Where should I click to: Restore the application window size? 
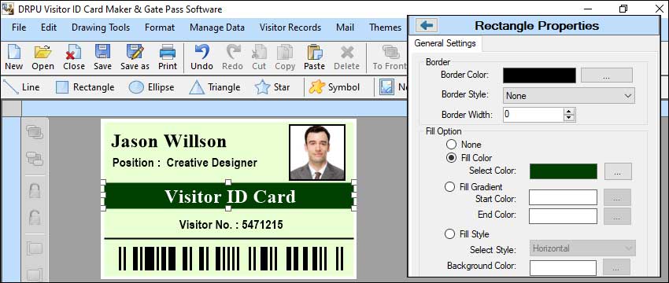point(623,9)
